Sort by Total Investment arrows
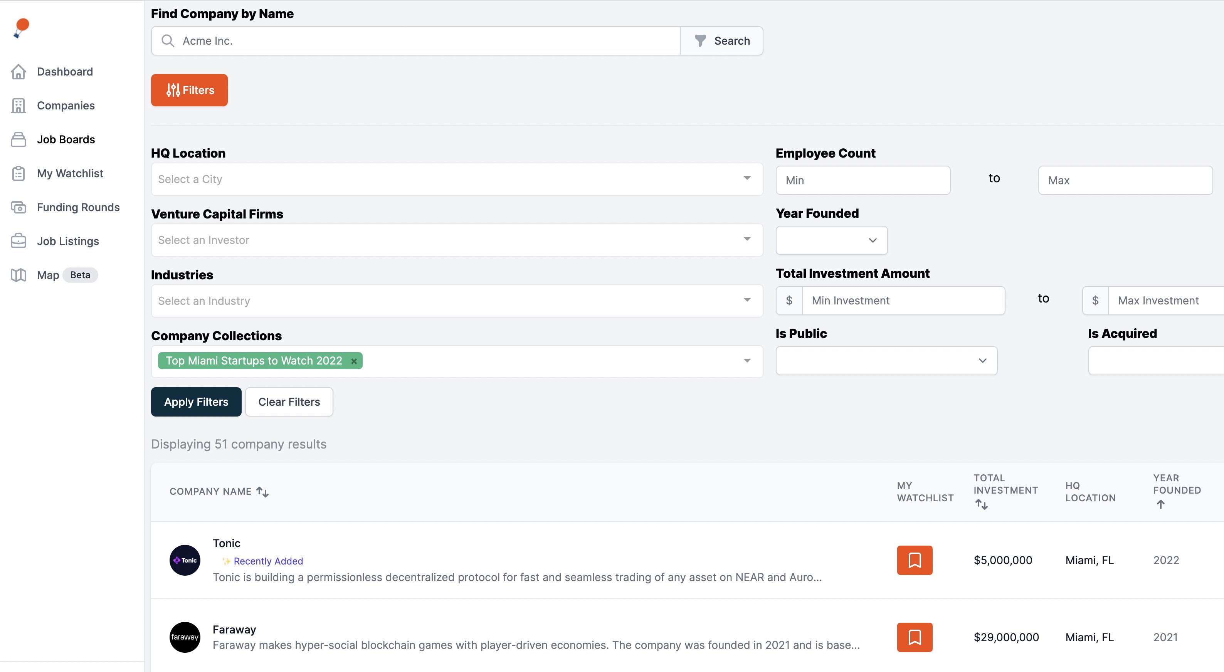 click(981, 504)
